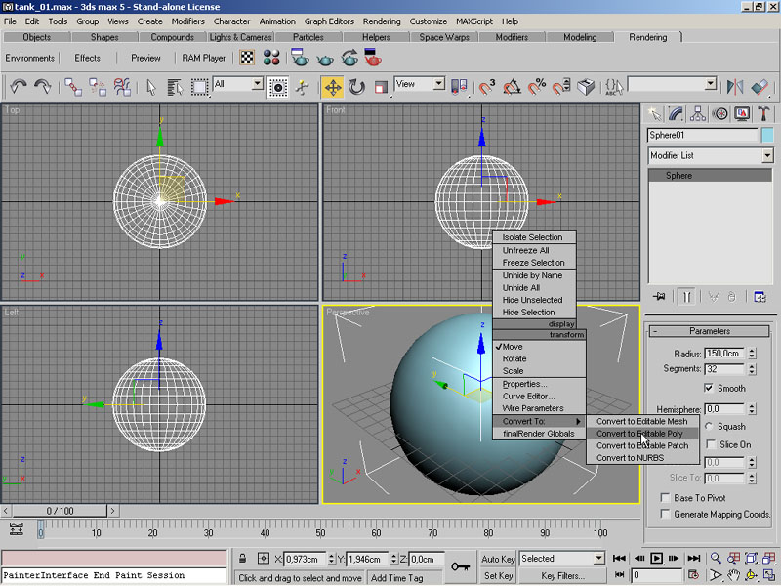Image resolution: width=781 pixels, height=586 pixels.
Task: Click the Undo arrow icon
Action: 18,87
